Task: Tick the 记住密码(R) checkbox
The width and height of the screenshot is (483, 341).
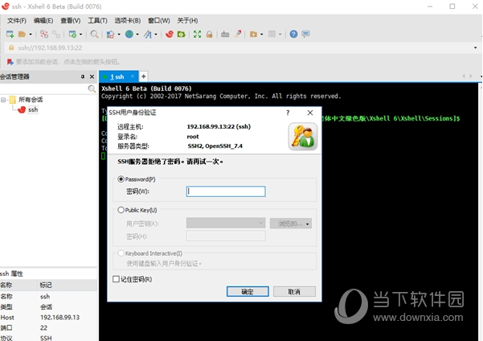Action: [117, 279]
